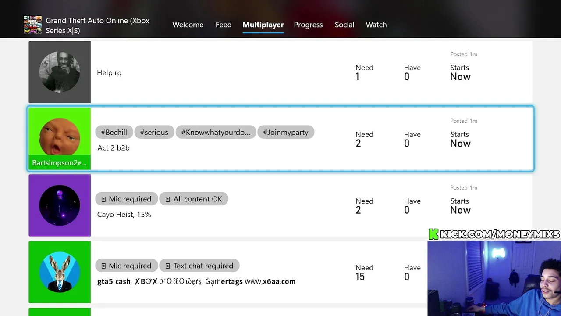Open the 'gta5 cash' post text
Screen dimensions: 561x316
click(196, 281)
